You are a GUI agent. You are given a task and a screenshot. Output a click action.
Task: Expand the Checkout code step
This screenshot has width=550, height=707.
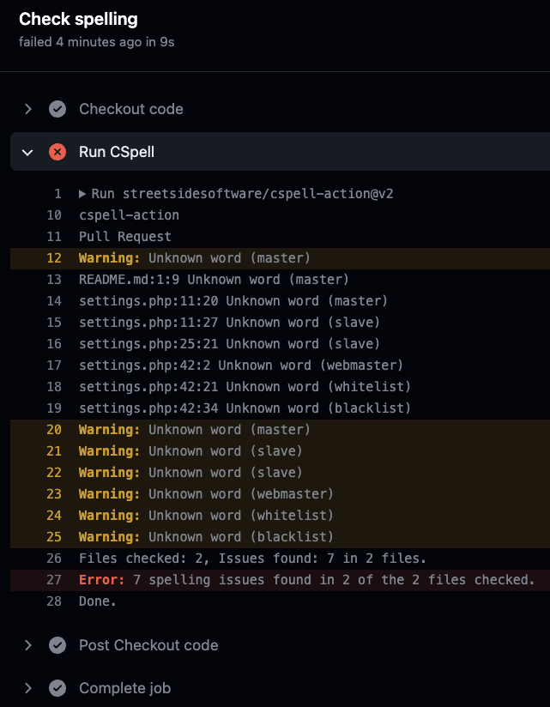point(28,109)
